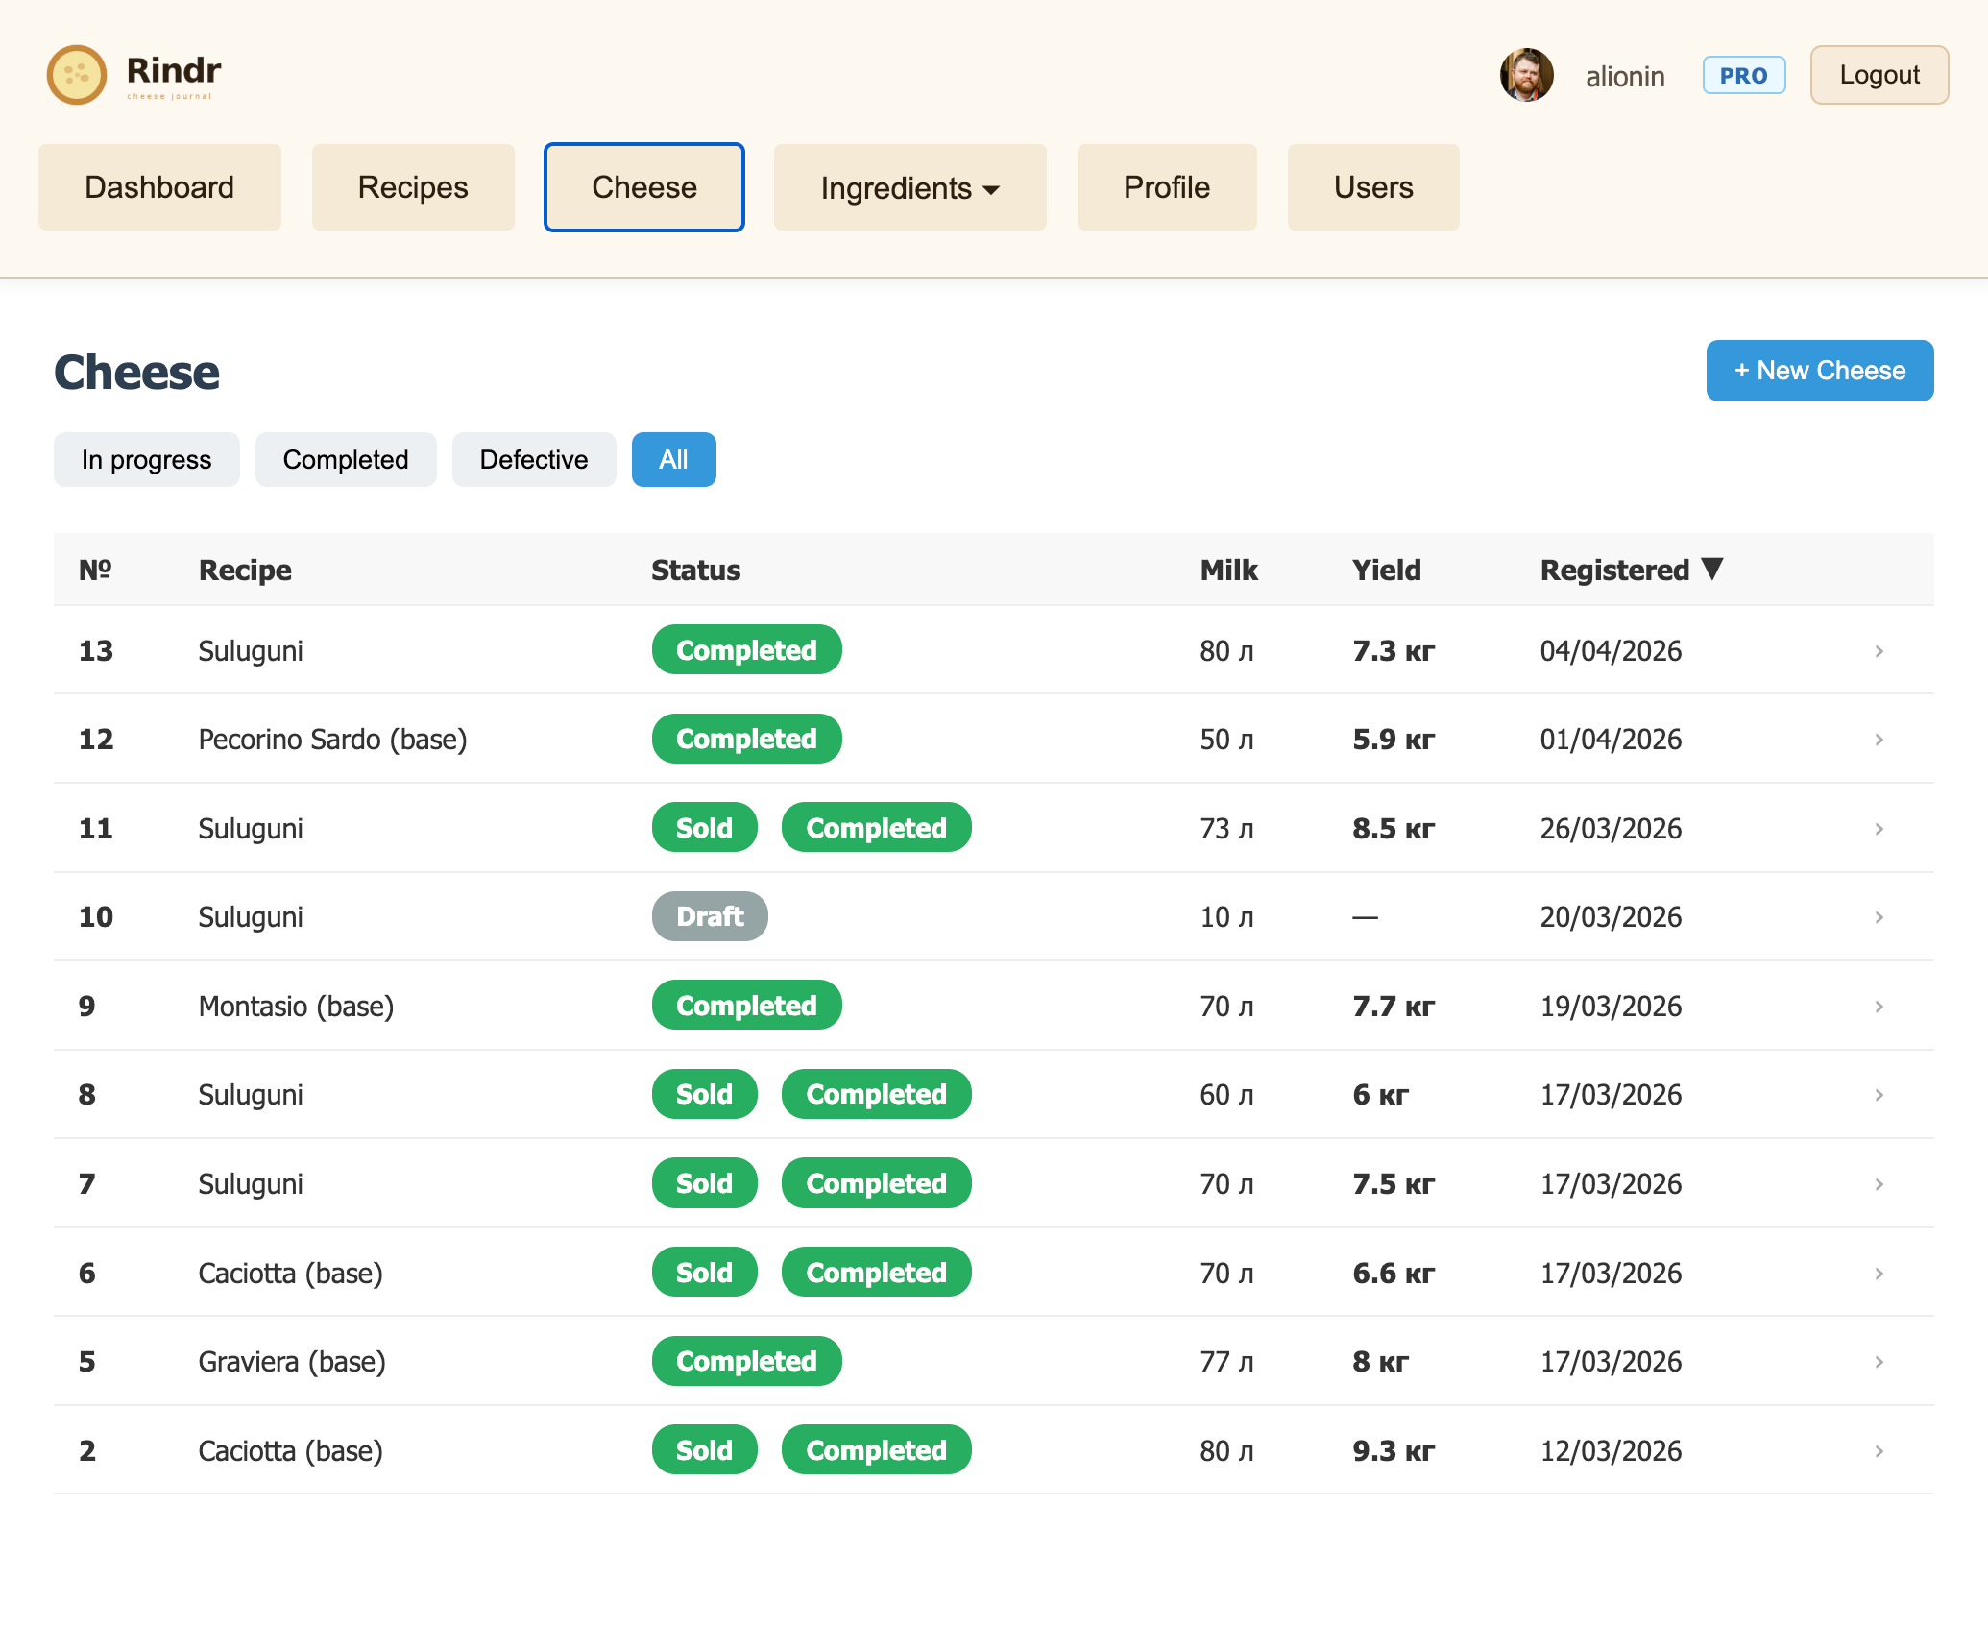This screenshot has height=1627, width=1988.
Task: Click the Draft status badge on row 10
Action: (x=710, y=916)
